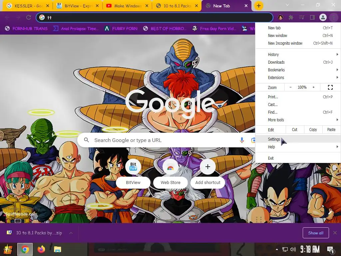This screenshot has width=341, height=256.
Task: Click the address bar
Action: pos(155,17)
